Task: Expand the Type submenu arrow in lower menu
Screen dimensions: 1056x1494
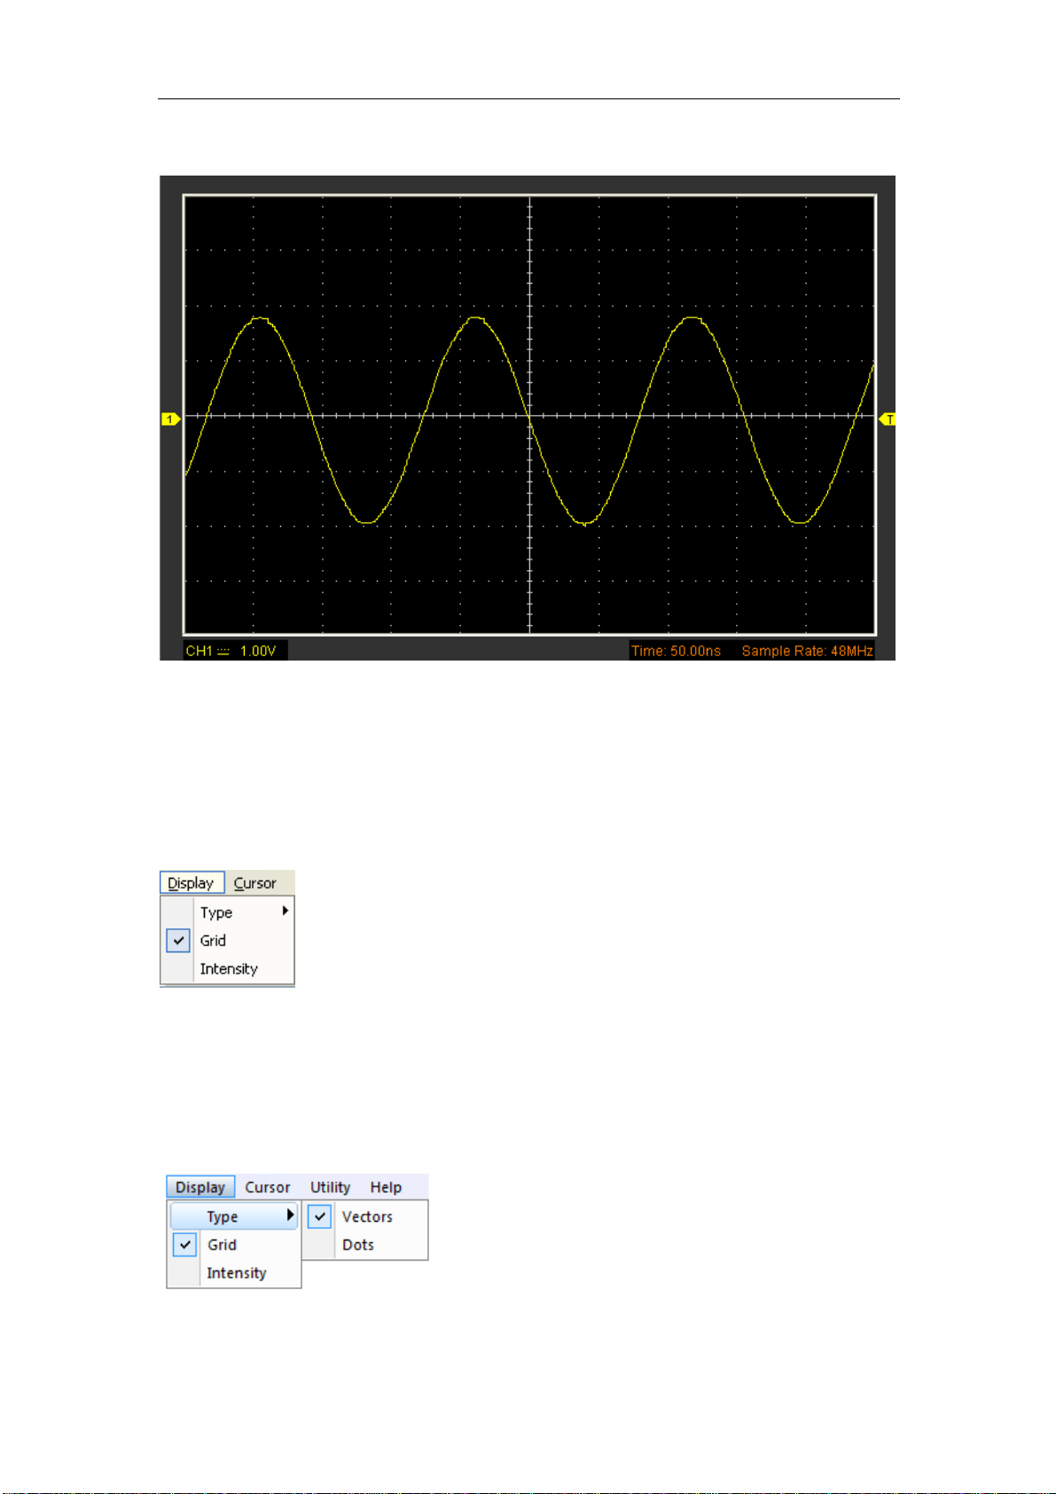Action: point(290,1216)
